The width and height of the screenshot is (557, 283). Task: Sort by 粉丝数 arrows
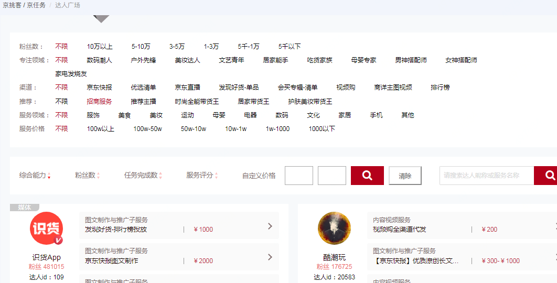[x=99, y=176]
